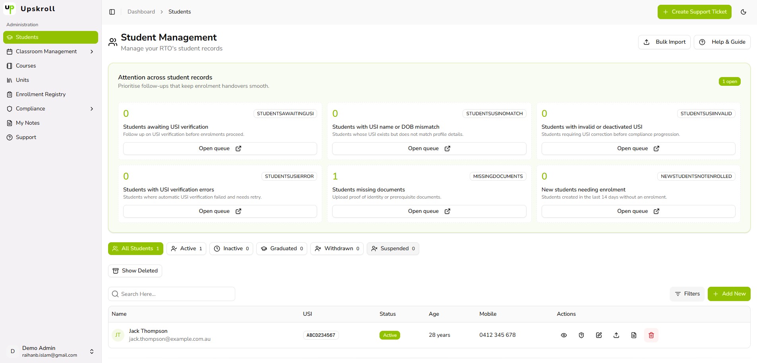This screenshot has width=757, height=363.
Task: Open the Demo Admin account switcher
Action: point(50,351)
